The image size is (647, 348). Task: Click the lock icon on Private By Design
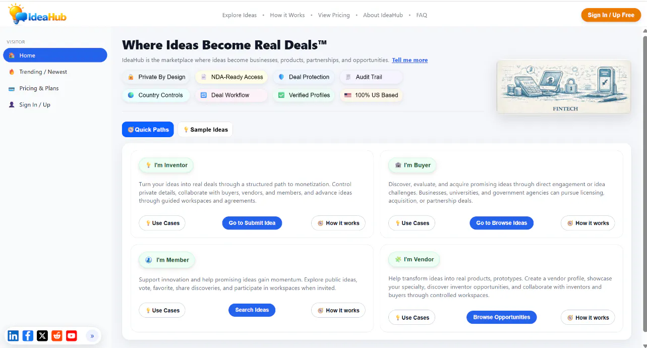[x=131, y=77]
